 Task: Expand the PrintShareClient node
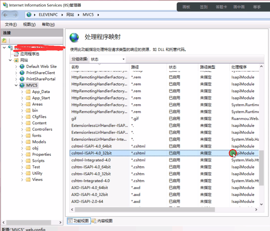coord(16,73)
